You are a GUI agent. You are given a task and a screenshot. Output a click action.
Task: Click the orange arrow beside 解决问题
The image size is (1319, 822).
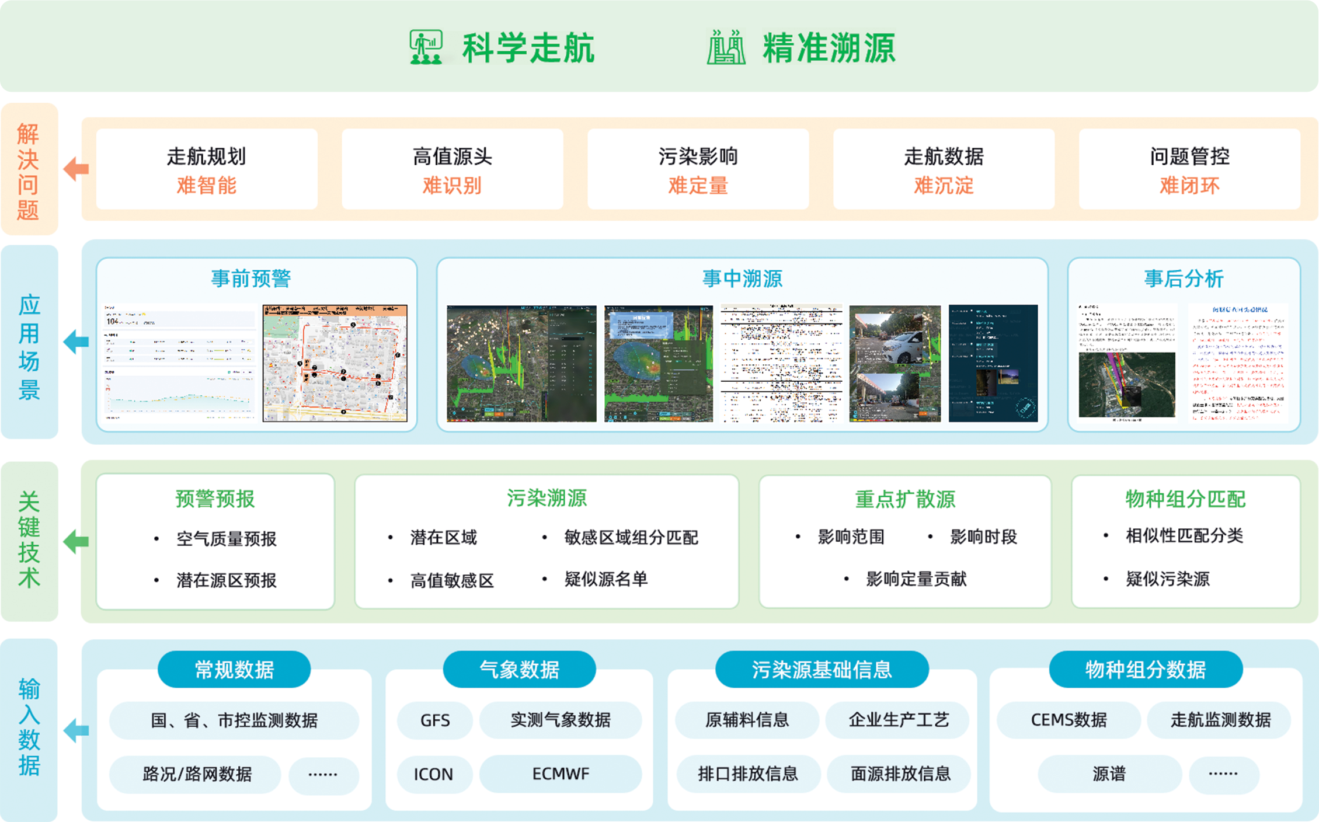tap(76, 169)
